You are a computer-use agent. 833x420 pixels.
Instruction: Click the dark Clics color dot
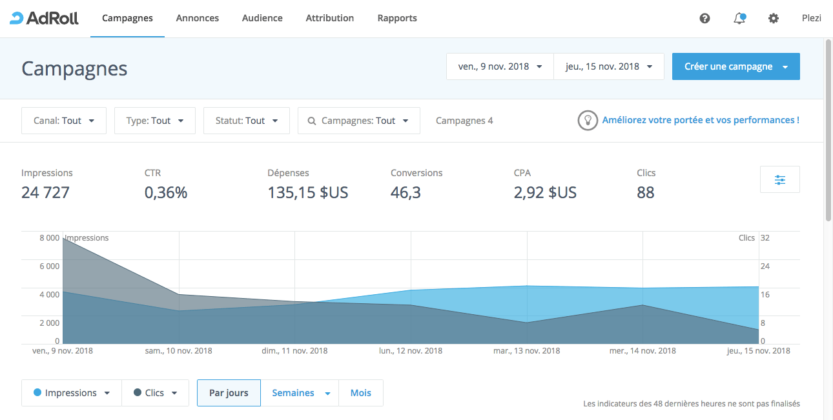[138, 393]
